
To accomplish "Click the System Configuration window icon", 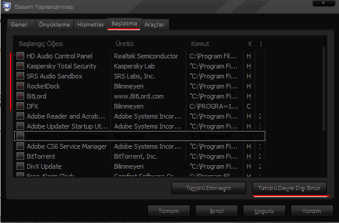I will (x=6, y=6).
